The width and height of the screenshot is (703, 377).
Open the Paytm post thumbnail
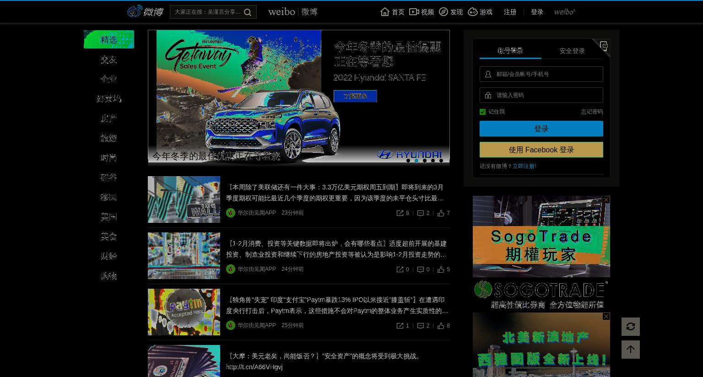[x=184, y=312]
